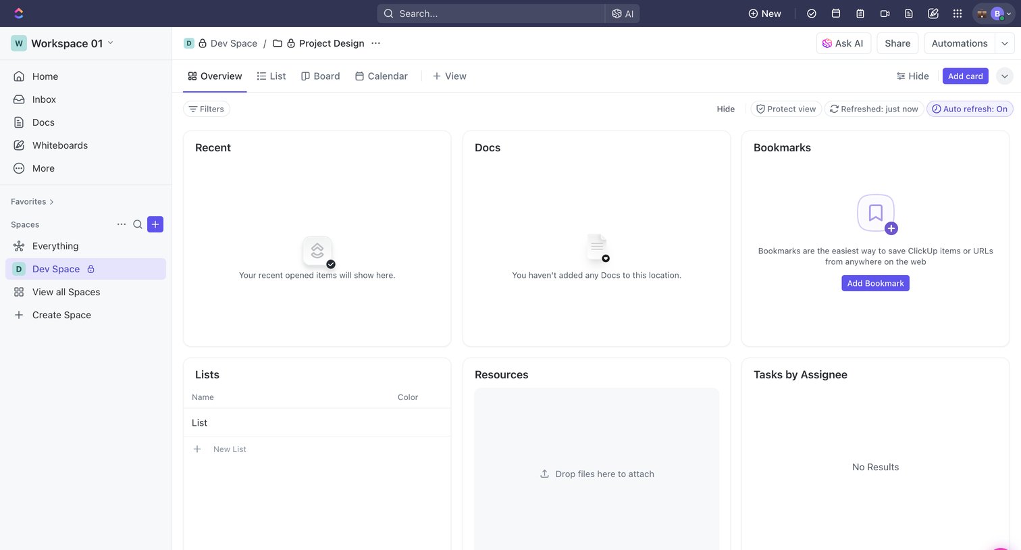Open the user avatar menu
This screenshot has width=1021, height=550.
(993, 14)
